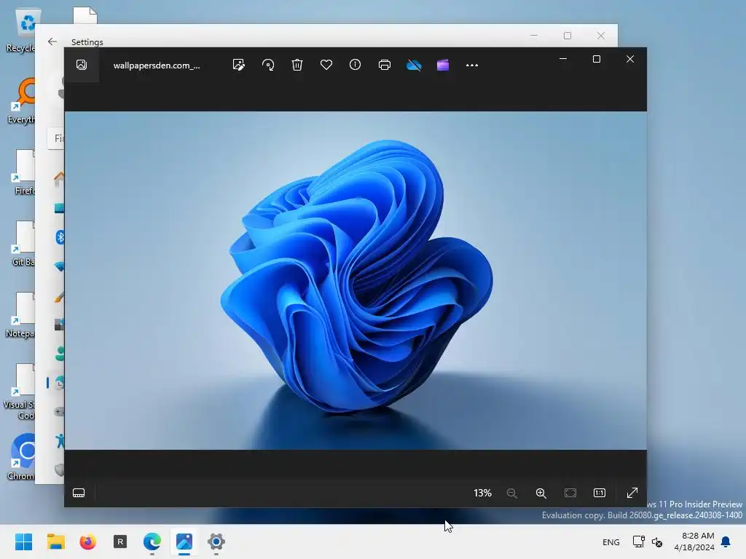Click the Find a setting search box
The image size is (746, 559).
56,138
